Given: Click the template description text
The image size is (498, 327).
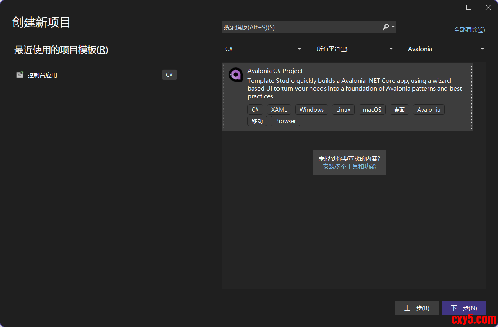Looking at the screenshot, I should pos(355,89).
